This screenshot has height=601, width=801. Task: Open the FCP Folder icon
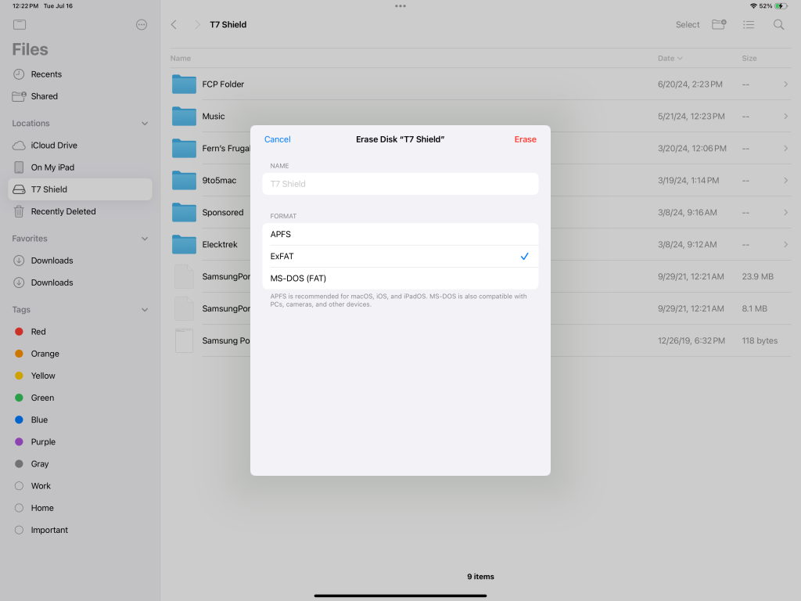click(184, 85)
